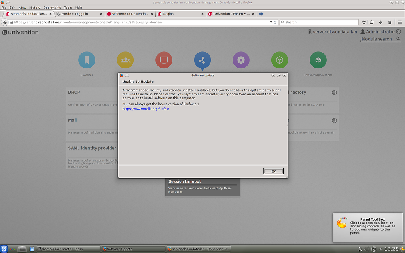405x253 pixels.
Task: Open Installed Applications in the portal
Action: 318,60
